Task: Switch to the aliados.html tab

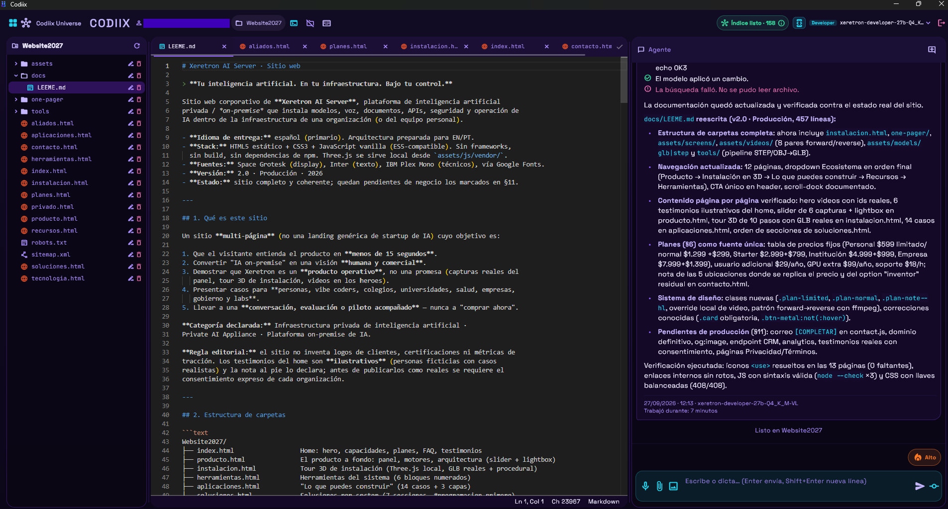Action: pyautogui.click(x=269, y=46)
